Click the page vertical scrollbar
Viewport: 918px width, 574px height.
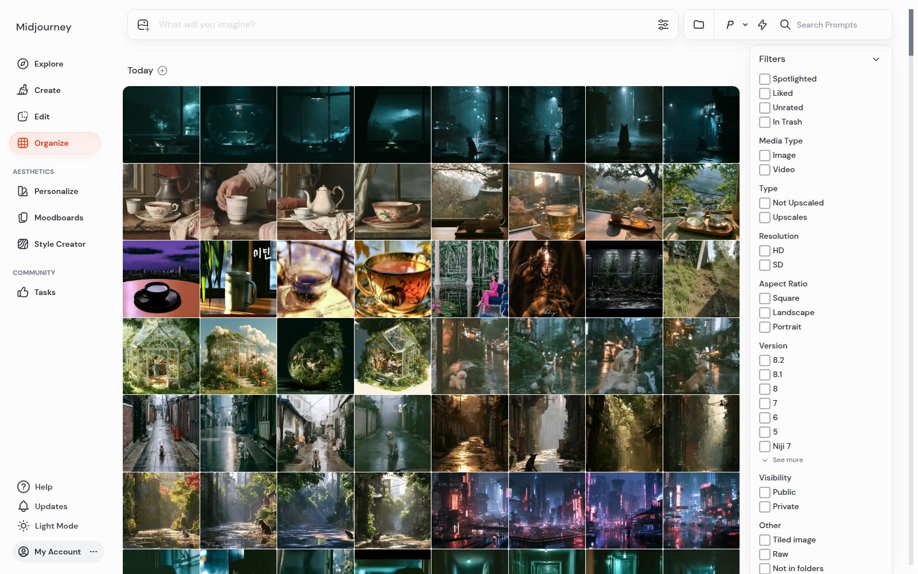pos(911,33)
